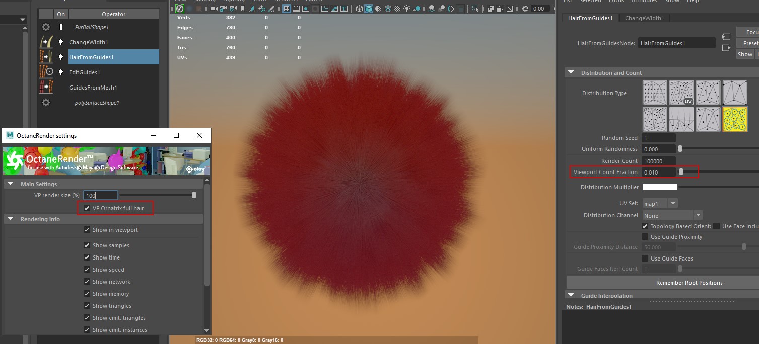Click the HairFromGuidesNode name field
The image size is (759, 344).
tap(676, 43)
